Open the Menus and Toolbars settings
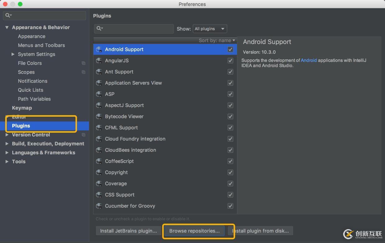This screenshot has width=385, height=243. pyautogui.click(x=41, y=45)
